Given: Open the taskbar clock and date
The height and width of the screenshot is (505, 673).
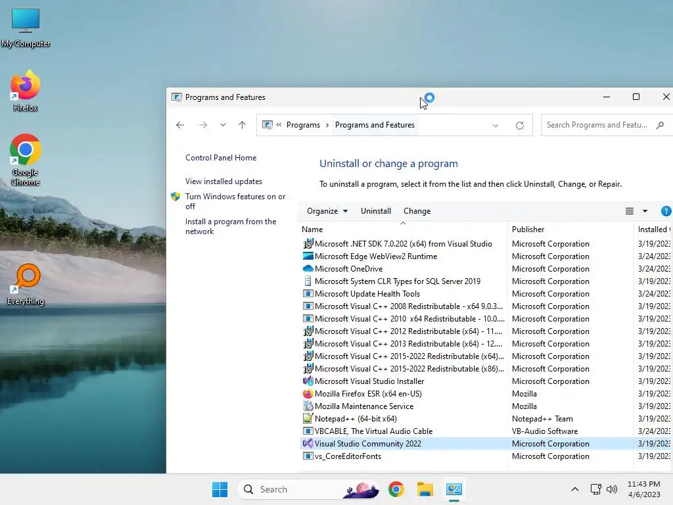Looking at the screenshot, I should click(x=644, y=489).
